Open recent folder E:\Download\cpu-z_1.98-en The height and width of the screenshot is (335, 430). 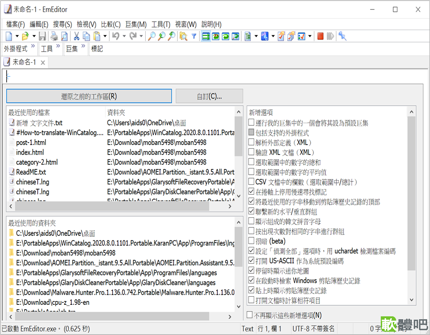click(53, 302)
